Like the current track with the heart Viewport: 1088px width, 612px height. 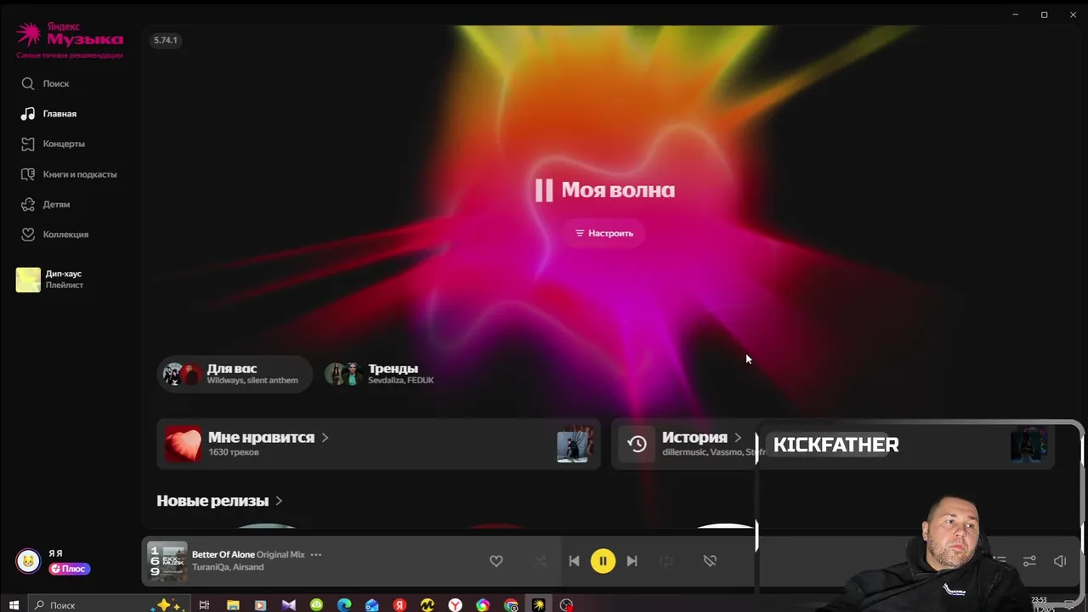pos(496,561)
